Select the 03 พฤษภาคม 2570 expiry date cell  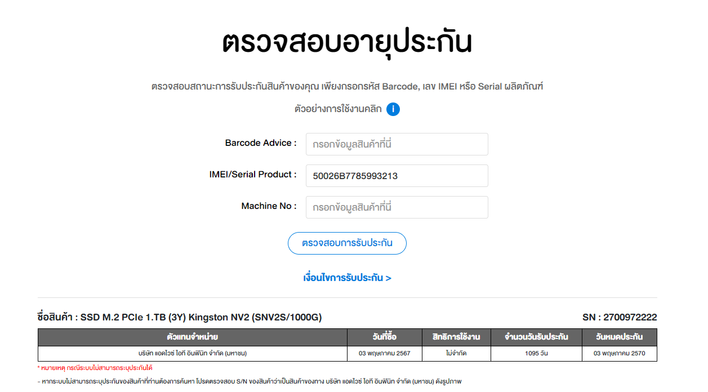coord(619,354)
